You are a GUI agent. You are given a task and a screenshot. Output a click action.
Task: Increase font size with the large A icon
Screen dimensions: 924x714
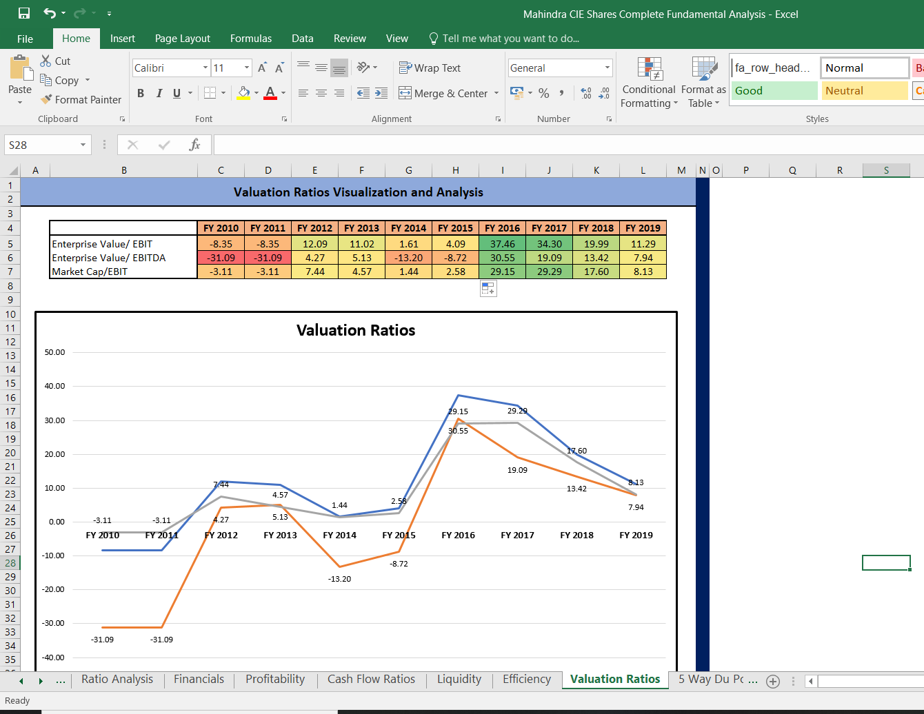[262, 68]
